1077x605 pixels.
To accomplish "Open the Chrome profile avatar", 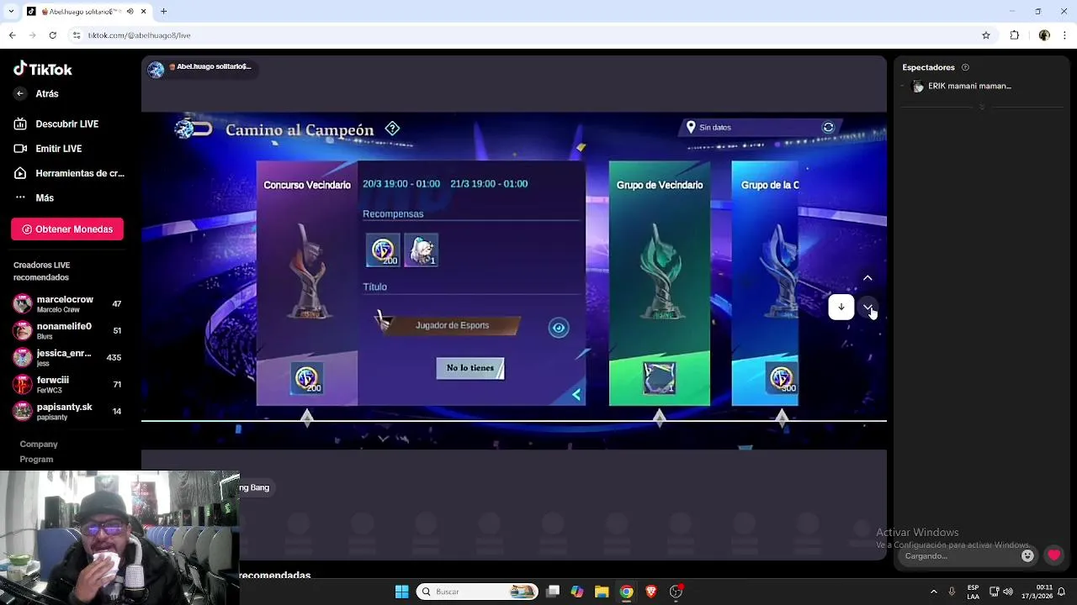I will pos(1044,35).
